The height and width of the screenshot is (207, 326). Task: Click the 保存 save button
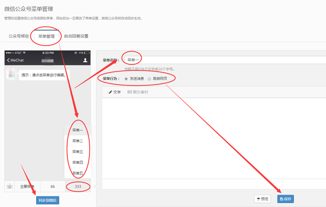coord(286,199)
